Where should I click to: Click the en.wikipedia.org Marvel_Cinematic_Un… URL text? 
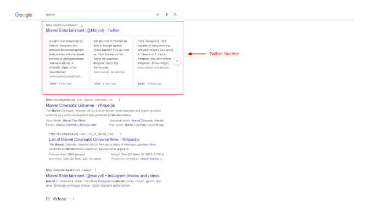(x=80, y=100)
